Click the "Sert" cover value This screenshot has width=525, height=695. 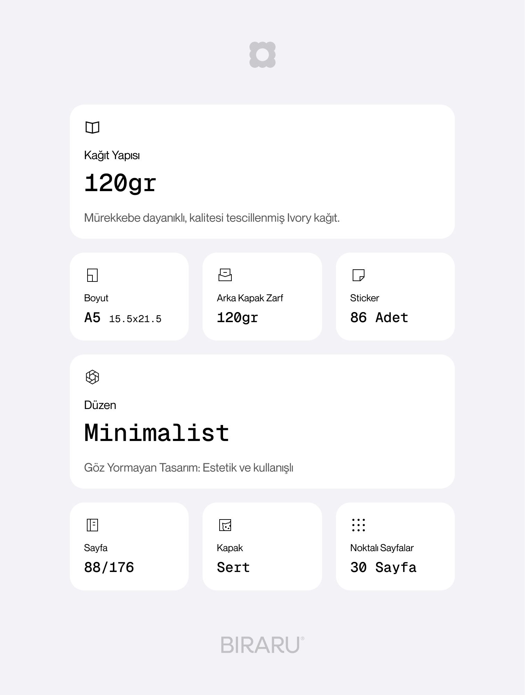point(233,567)
